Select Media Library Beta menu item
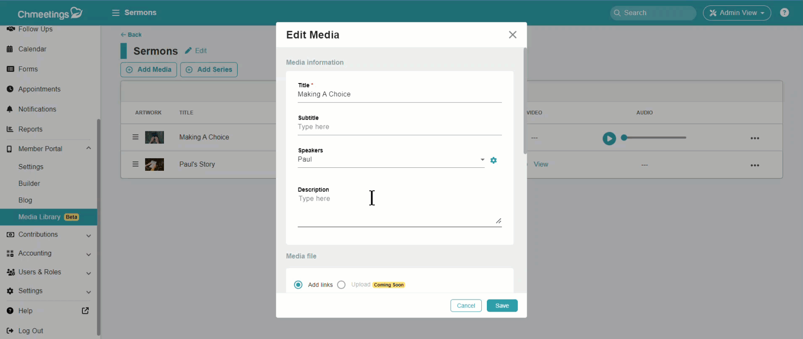This screenshot has width=803, height=339. (x=48, y=217)
